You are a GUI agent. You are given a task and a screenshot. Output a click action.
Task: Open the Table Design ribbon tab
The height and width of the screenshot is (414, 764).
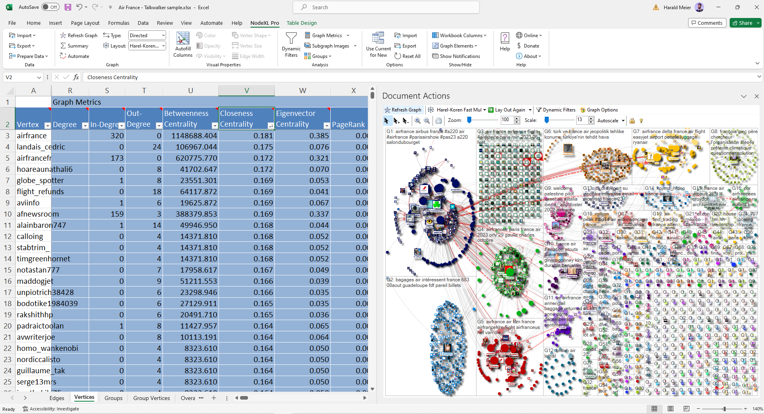tap(302, 23)
